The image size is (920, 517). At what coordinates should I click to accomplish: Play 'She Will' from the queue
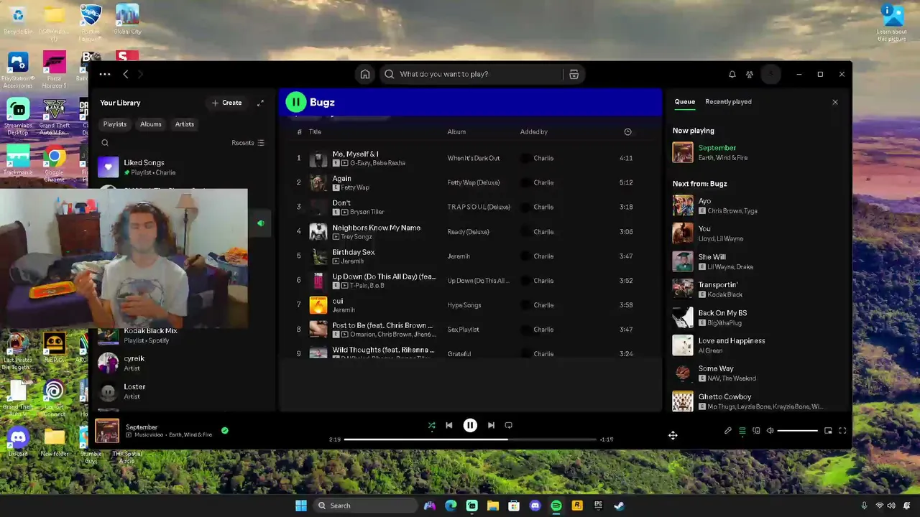757,261
